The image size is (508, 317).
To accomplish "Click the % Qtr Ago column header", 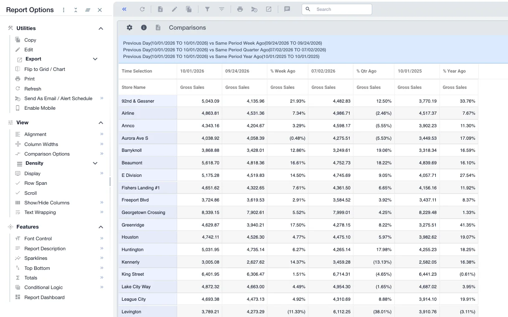I will pyautogui.click(x=373, y=71).
